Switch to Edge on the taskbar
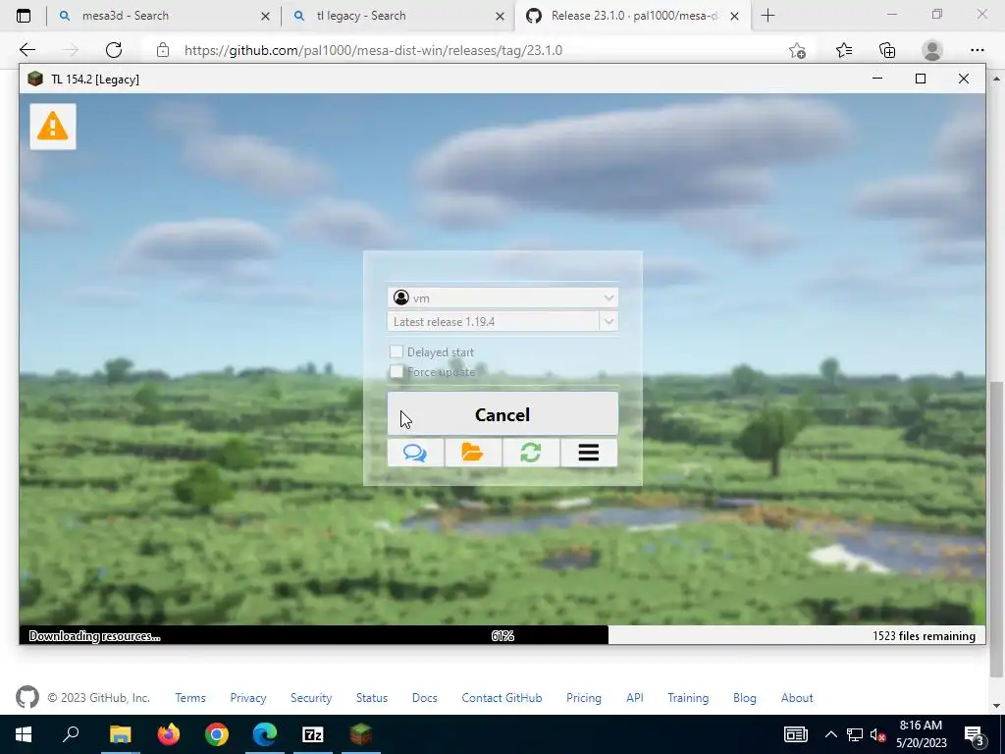 (x=265, y=734)
